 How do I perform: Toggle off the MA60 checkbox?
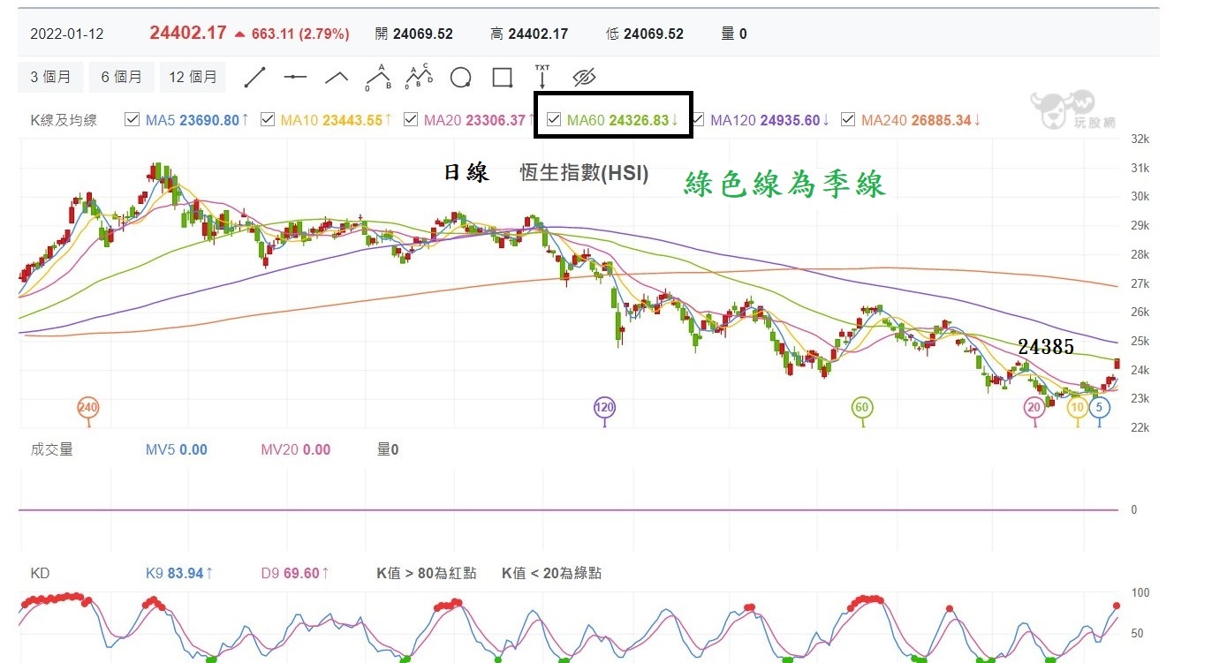[x=553, y=119]
